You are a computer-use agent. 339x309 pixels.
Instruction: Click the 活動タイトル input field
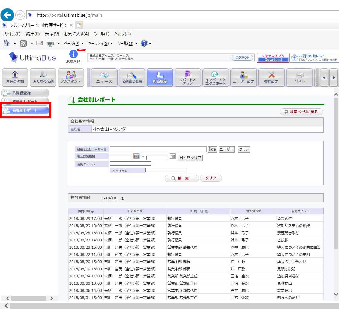click(x=131, y=163)
